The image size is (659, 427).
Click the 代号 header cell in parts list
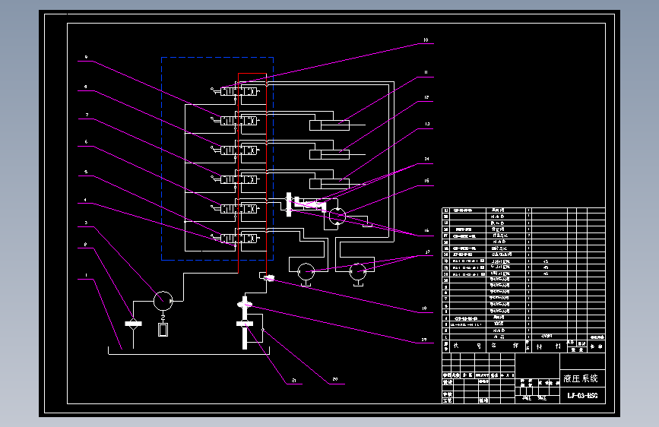click(467, 346)
